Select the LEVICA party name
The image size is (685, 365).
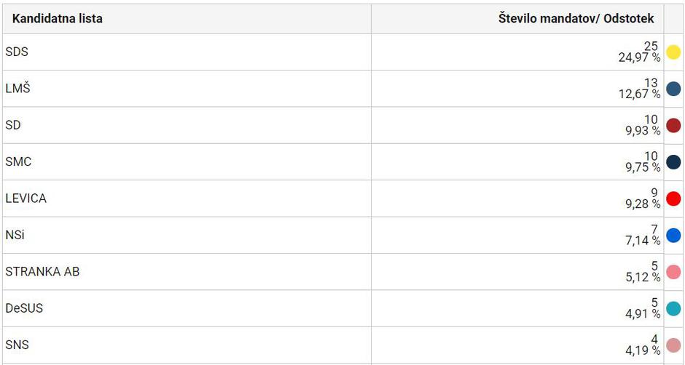pyautogui.click(x=26, y=198)
